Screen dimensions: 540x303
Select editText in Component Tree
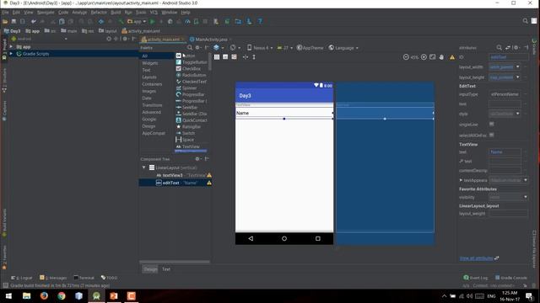175,183
